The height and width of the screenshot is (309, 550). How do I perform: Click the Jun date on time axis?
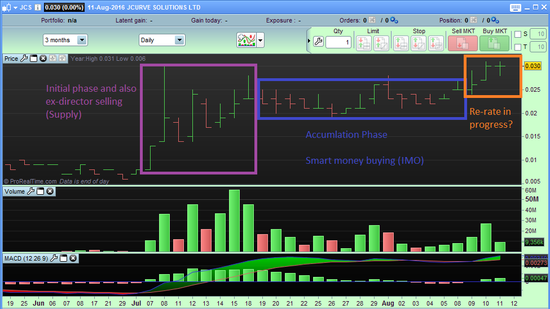[x=38, y=303]
